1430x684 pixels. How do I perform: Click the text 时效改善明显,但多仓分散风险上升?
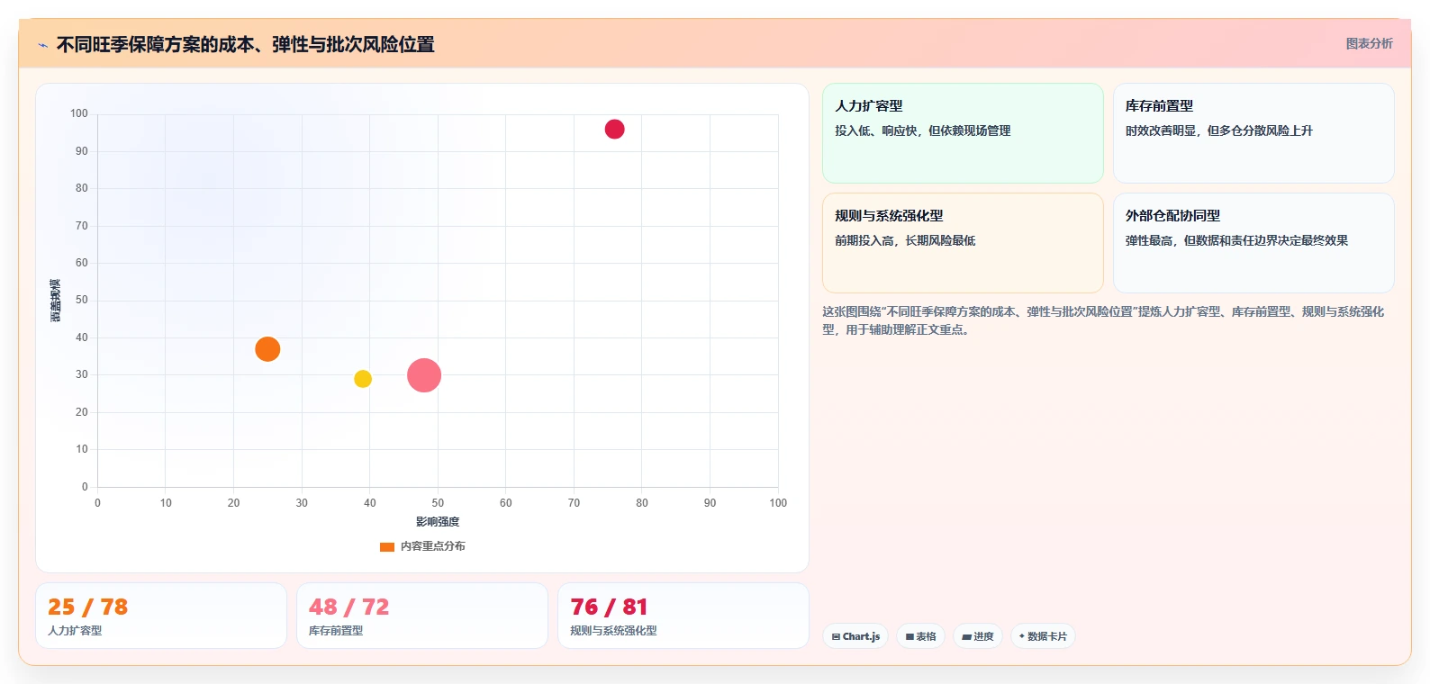1218,130
